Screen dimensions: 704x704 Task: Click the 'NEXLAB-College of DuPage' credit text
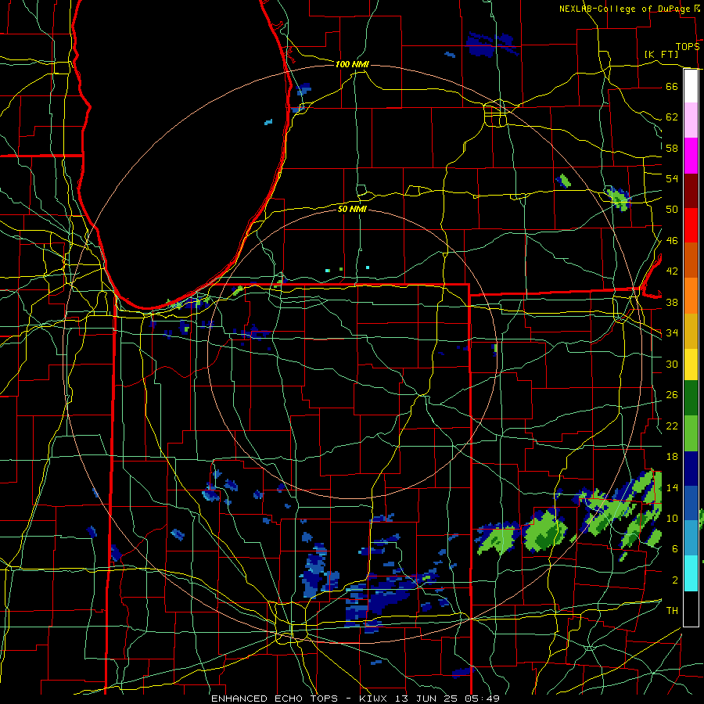pyautogui.click(x=624, y=9)
